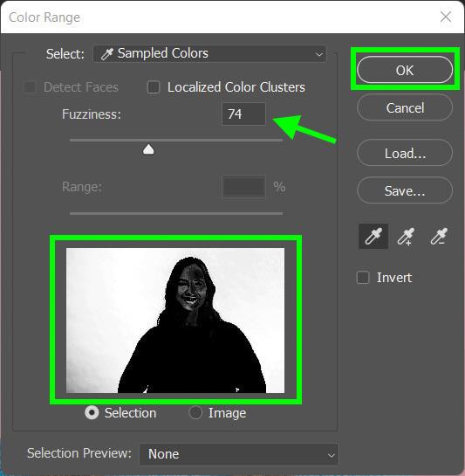Toggle the Detect Faces checkbox
465x476 pixels.
click(30, 87)
